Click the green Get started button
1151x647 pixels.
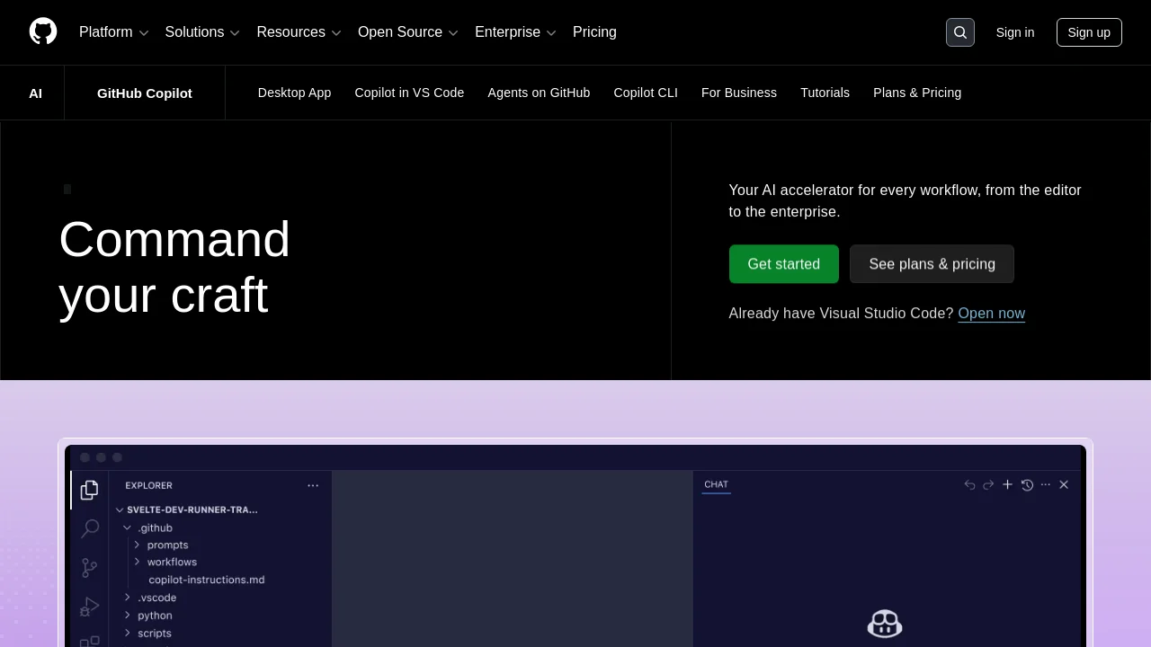coord(784,264)
